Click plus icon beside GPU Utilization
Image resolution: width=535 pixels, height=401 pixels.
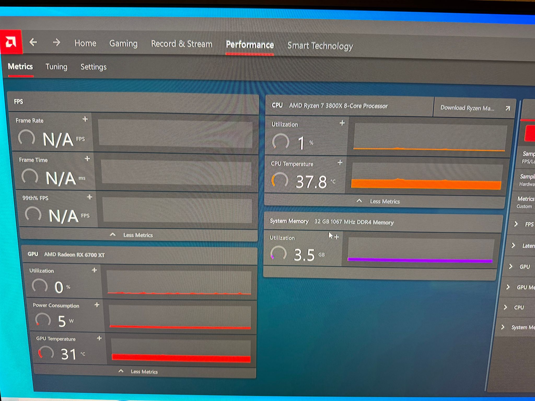95,270
